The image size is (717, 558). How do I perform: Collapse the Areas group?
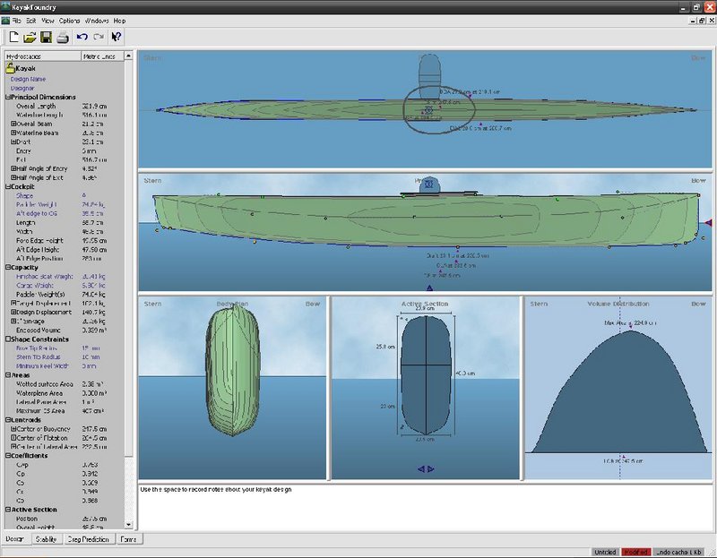8,374
